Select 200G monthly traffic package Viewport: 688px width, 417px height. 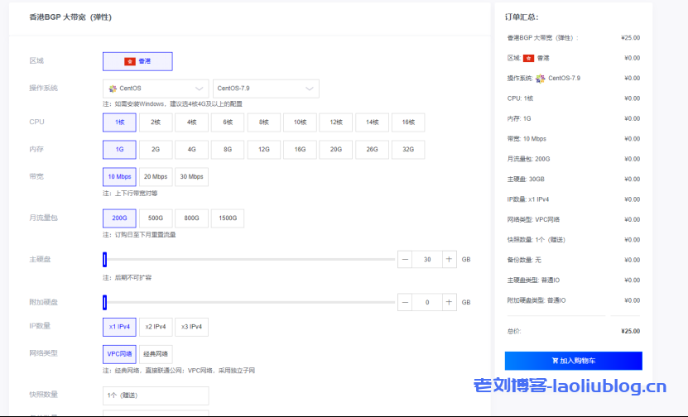119,218
